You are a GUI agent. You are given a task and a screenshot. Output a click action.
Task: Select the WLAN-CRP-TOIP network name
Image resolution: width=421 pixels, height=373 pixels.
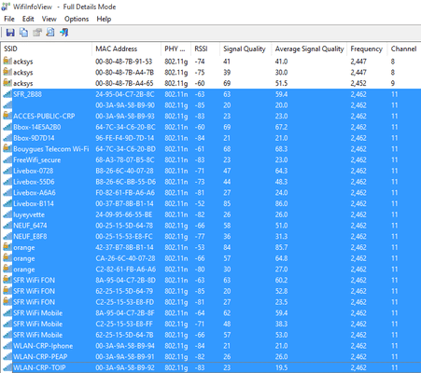pos(39,367)
